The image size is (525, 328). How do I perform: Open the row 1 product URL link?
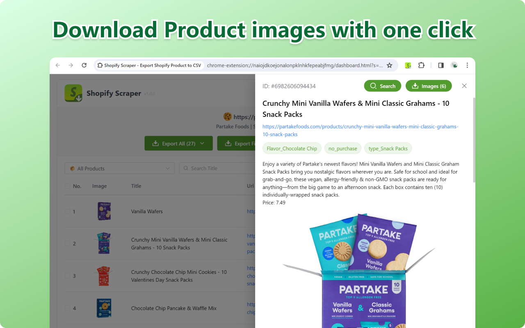[251, 212]
